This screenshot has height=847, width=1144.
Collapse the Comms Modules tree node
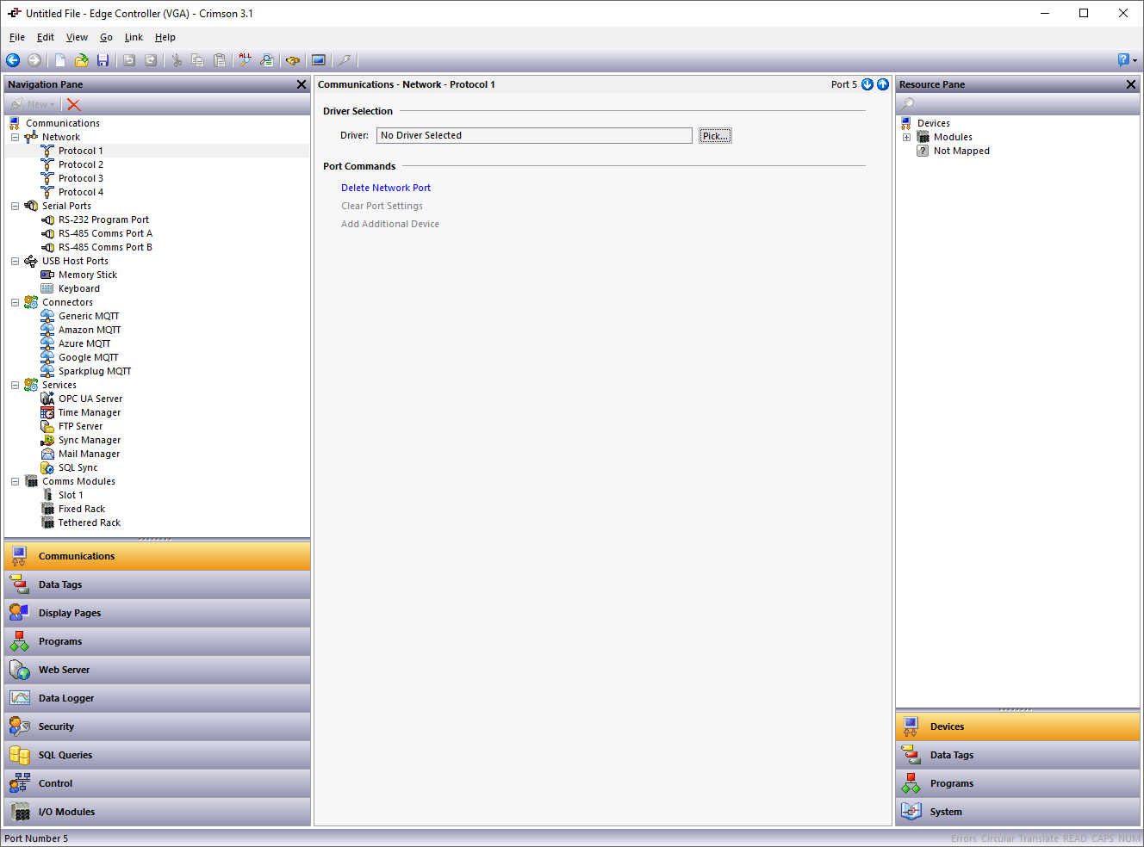click(x=15, y=481)
